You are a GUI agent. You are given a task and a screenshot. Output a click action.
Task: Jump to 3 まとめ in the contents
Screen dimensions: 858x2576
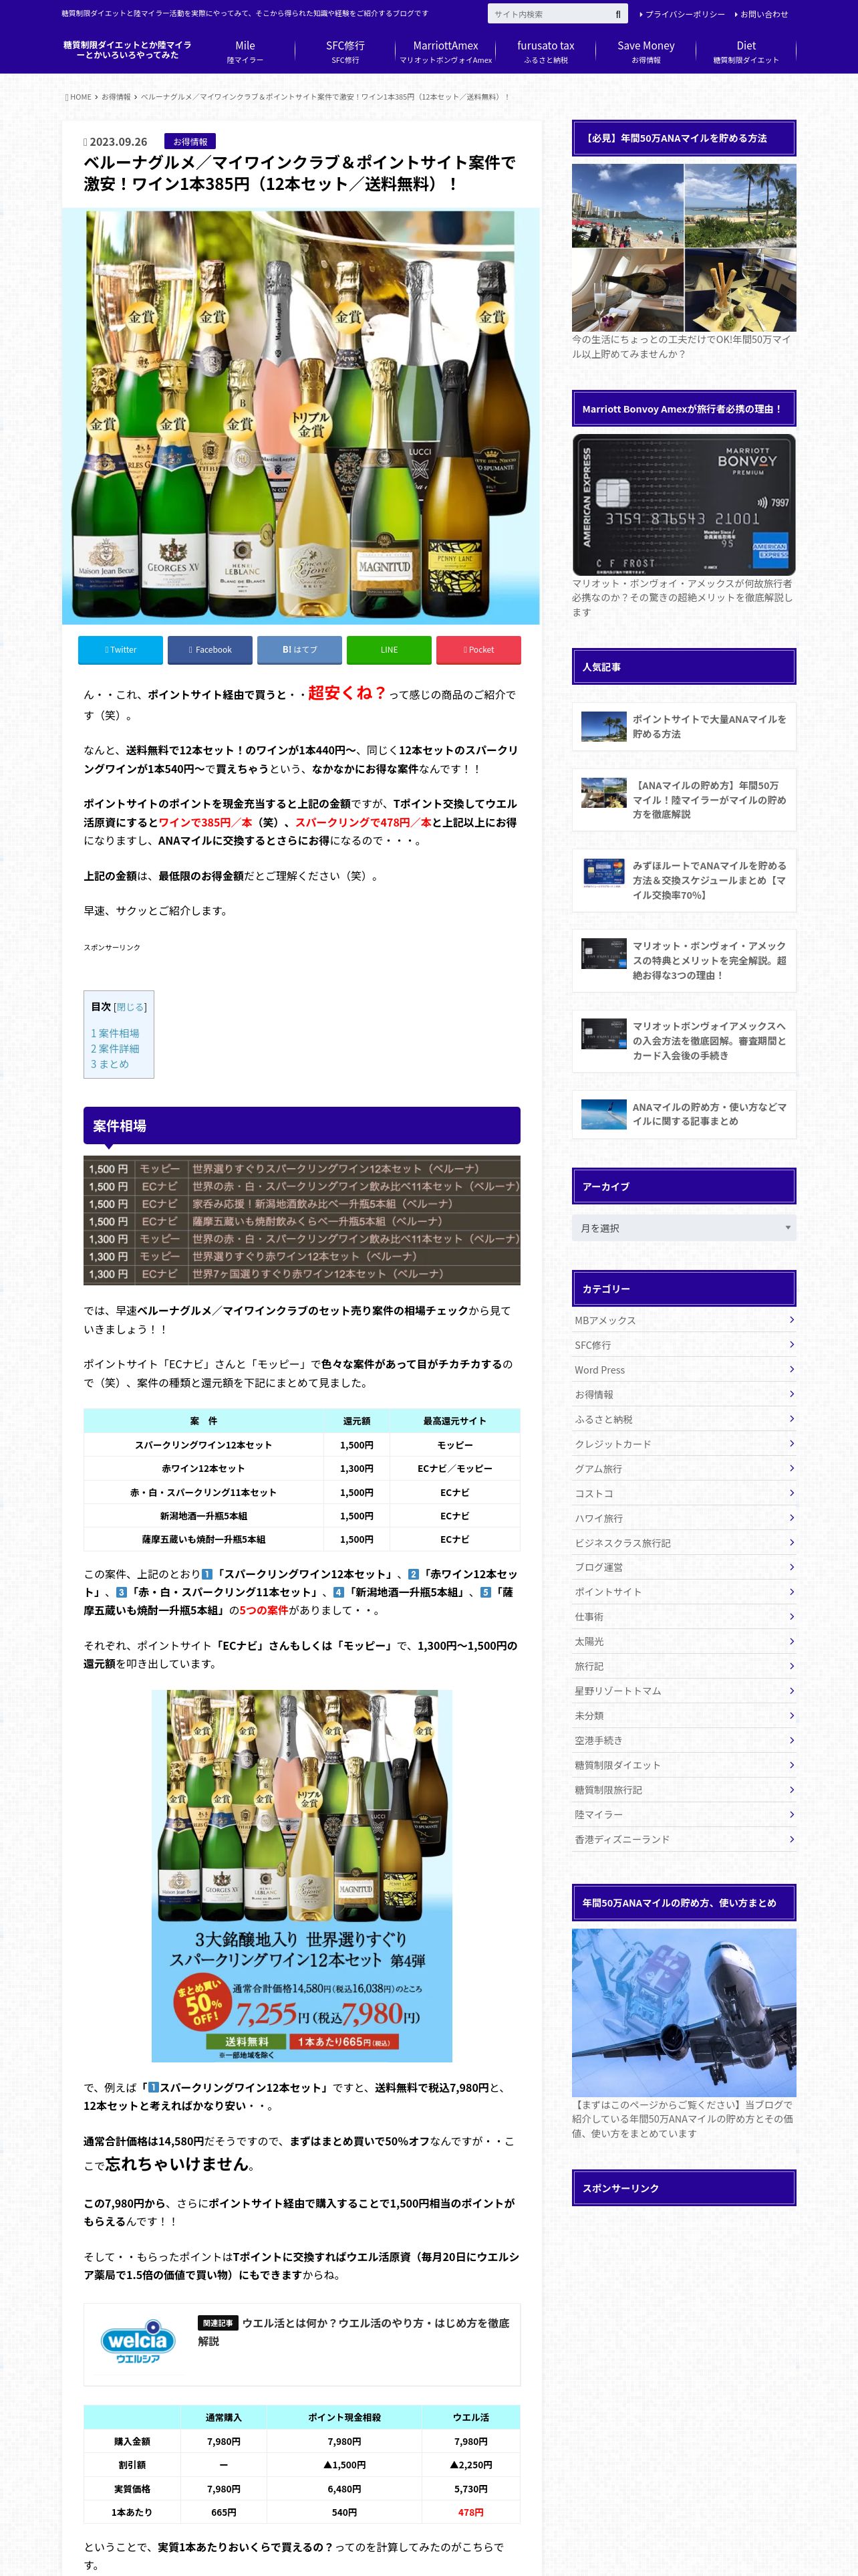point(110,1064)
